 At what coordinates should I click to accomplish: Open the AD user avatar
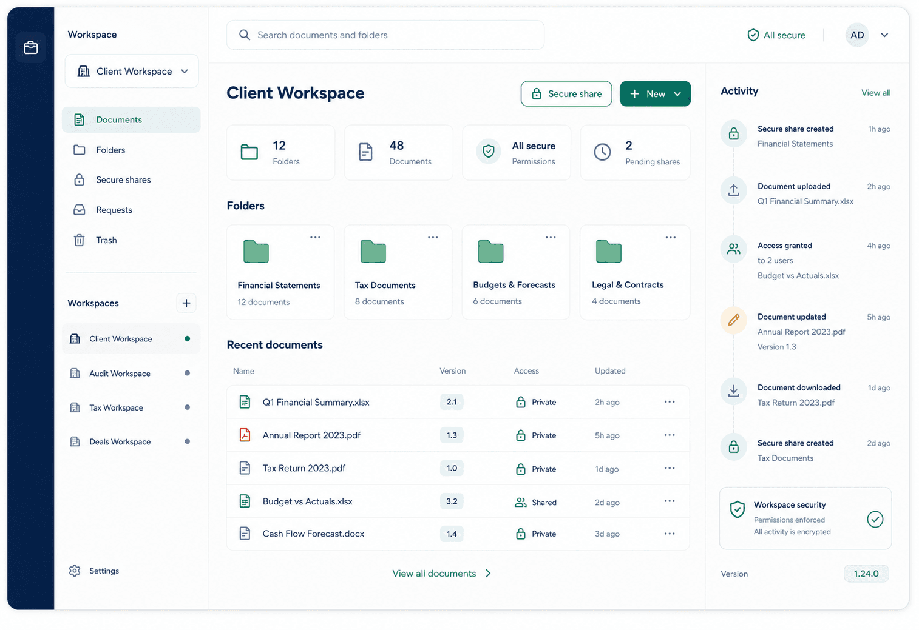pyautogui.click(x=857, y=35)
